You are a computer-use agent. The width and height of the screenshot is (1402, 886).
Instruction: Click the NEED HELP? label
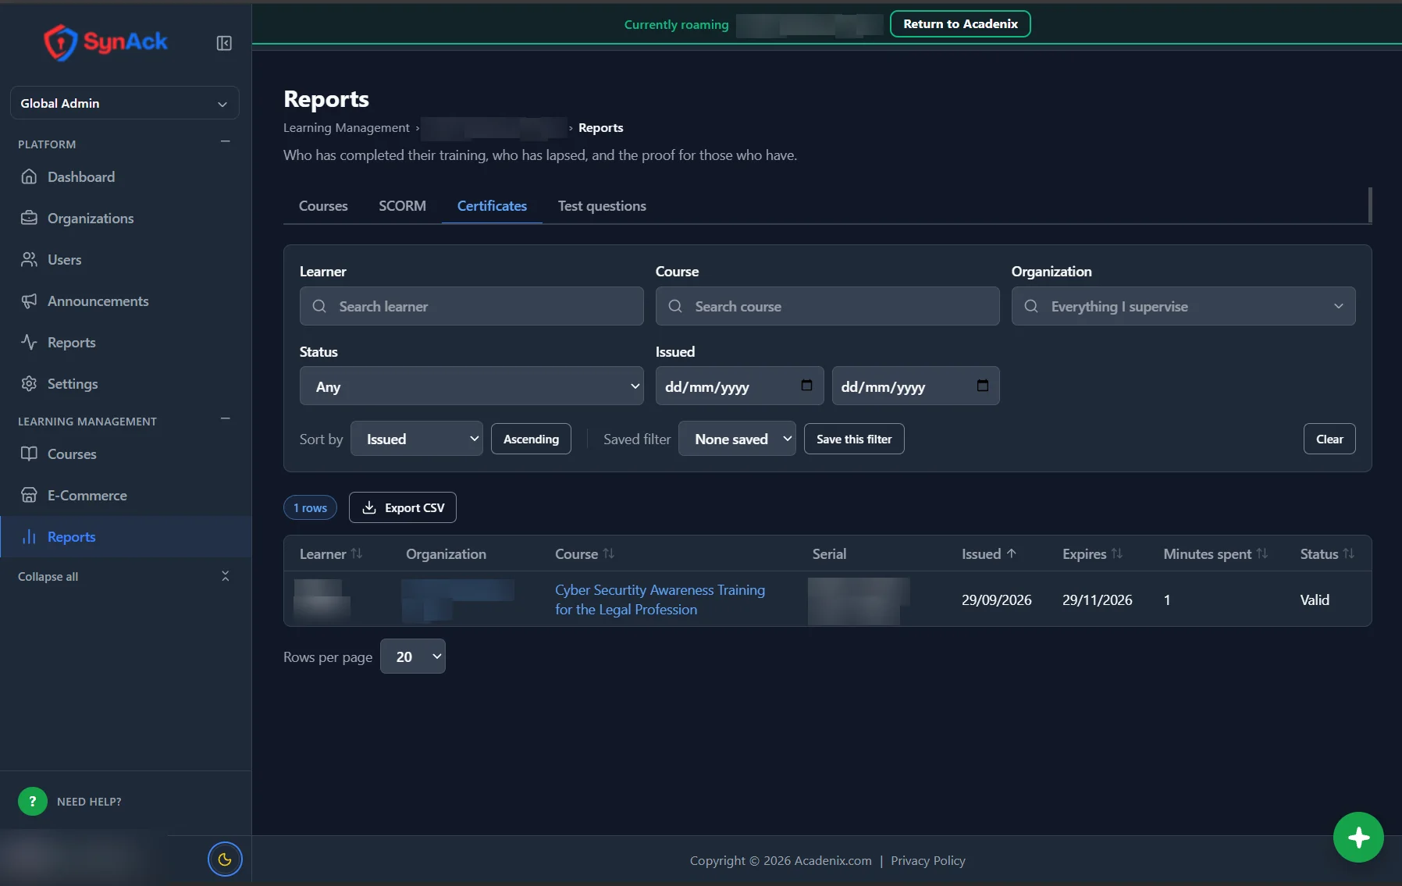click(89, 801)
